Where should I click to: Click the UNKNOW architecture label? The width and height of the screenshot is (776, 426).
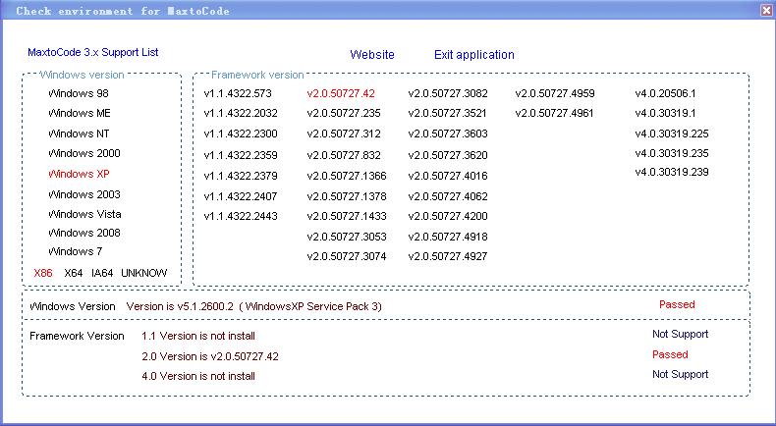144,273
